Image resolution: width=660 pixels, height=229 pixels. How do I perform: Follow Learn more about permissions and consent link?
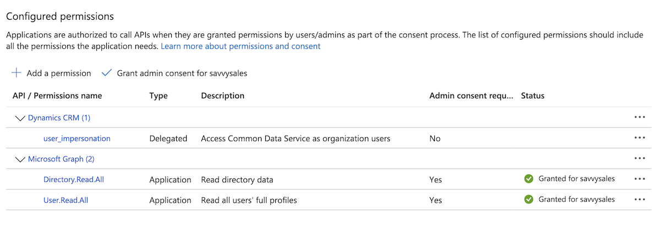[x=241, y=46]
